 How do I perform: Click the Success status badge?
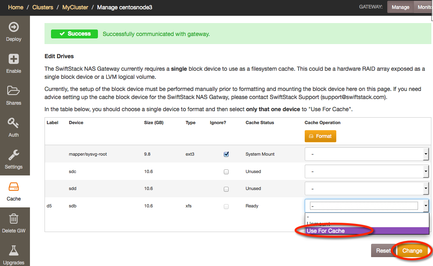click(x=74, y=34)
